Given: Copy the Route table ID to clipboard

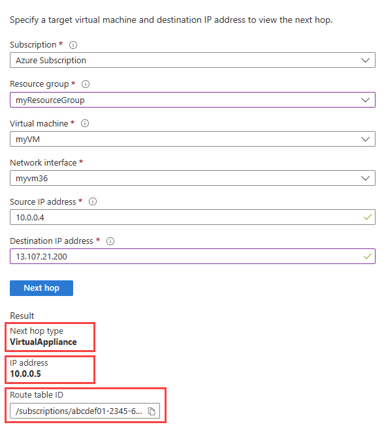Looking at the screenshot, I should tap(152, 411).
